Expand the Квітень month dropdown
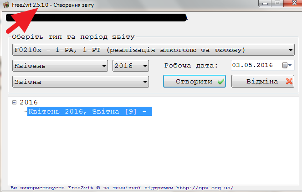 pyautogui.click(x=103, y=66)
